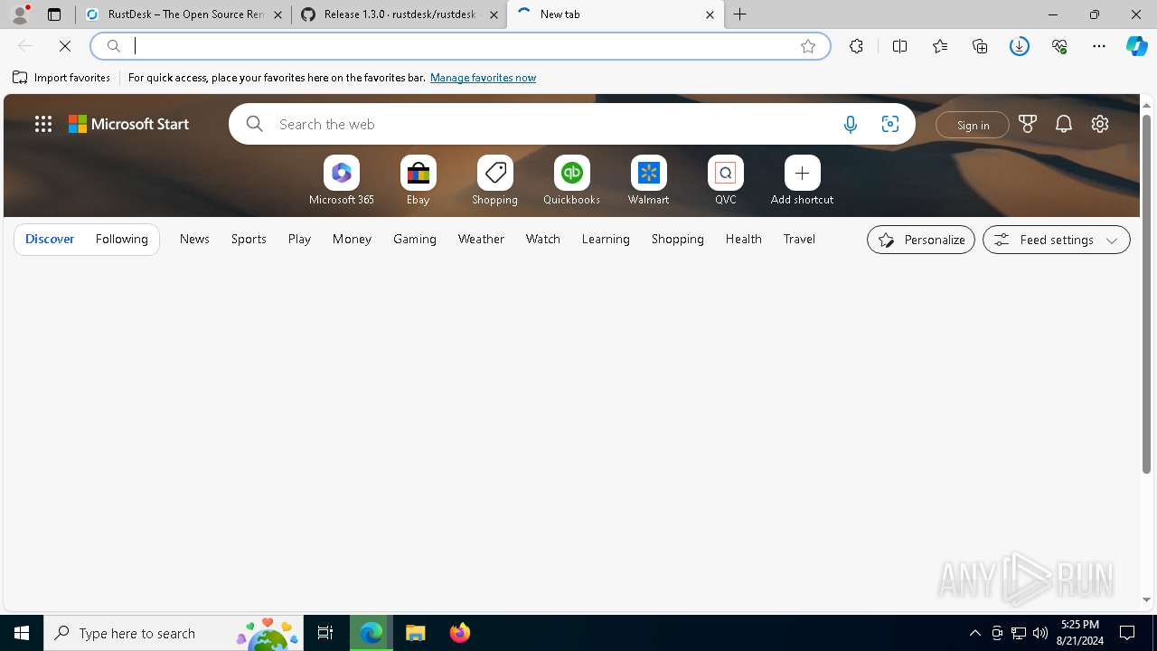Image resolution: width=1157 pixels, height=651 pixels.
Task: Open the Favorites list icon
Action: [x=940, y=46]
